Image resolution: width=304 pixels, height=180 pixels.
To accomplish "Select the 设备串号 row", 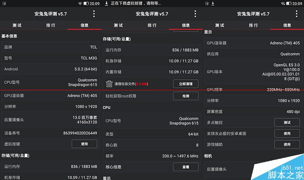I will click(x=51, y=133).
